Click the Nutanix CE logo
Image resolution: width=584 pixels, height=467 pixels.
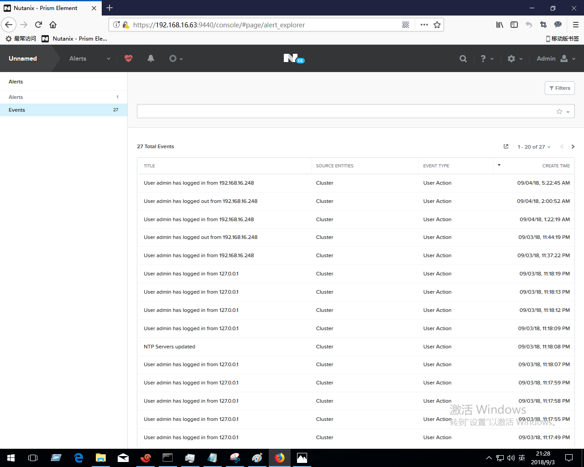coord(294,58)
